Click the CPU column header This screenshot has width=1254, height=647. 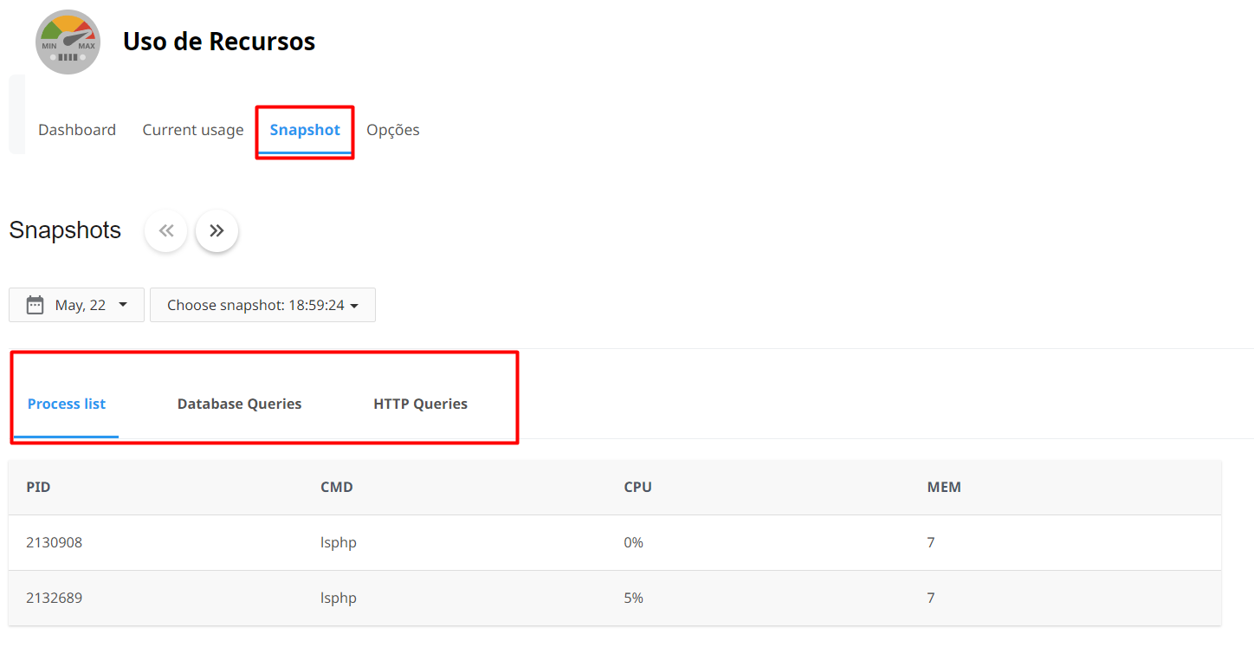click(x=637, y=487)
